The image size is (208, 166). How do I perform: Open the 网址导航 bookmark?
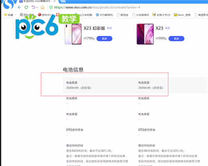point(27,15)
